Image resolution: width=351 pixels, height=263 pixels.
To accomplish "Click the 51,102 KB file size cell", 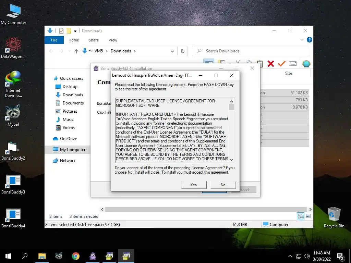I will point(299,92).
